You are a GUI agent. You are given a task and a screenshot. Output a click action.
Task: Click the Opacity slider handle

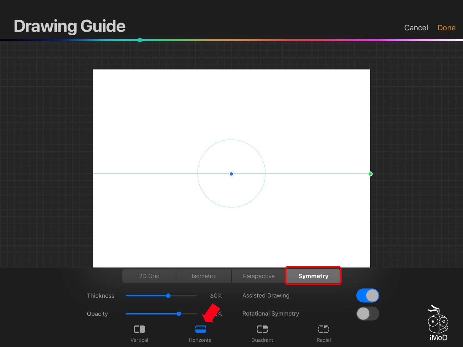click(x=179, y=314)
